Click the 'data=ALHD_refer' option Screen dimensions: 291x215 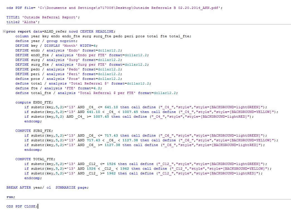pyautogui.click(x=50, y=31)
